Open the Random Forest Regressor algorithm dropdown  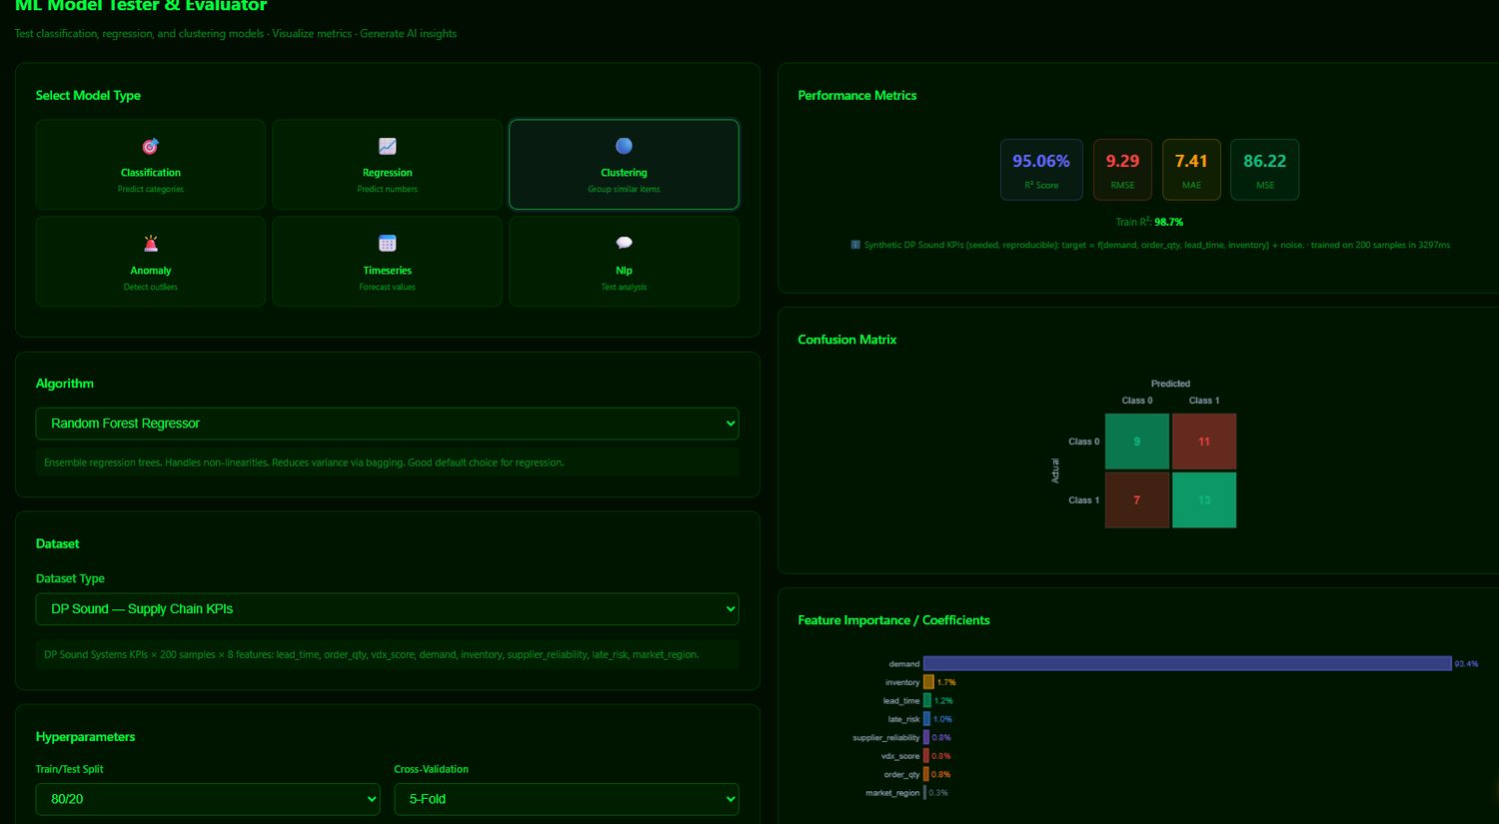[387, 423]
